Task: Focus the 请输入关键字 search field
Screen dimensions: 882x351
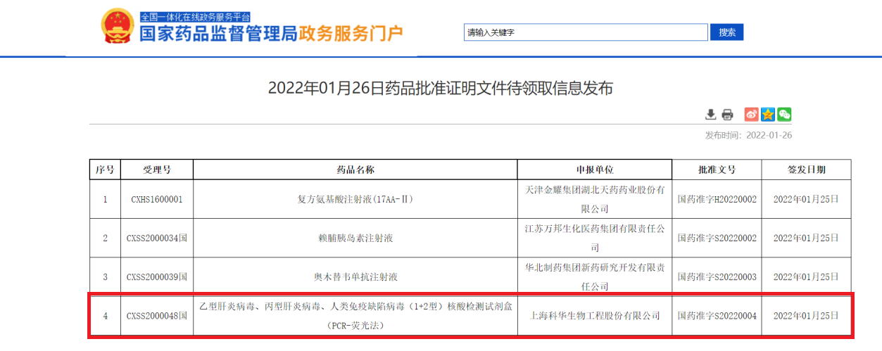Action: tap(586, 32)
